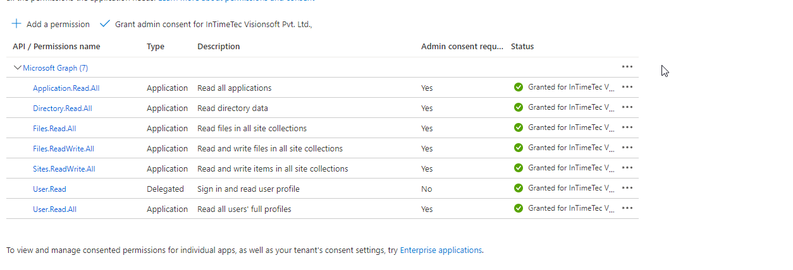Click the Description column header
The height and width of the screenshot is (270, 793).
point(219,47)
